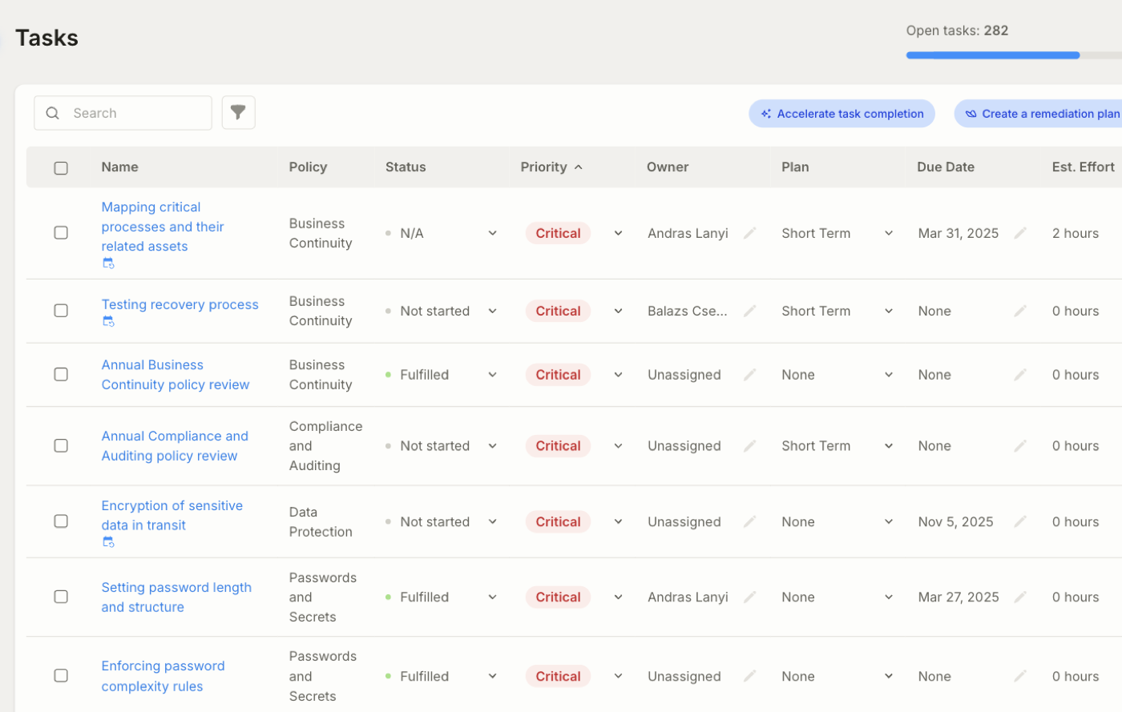Screen dimensions: 1122x712
Task: Click the Due Date column header
Action: (946, 167)
